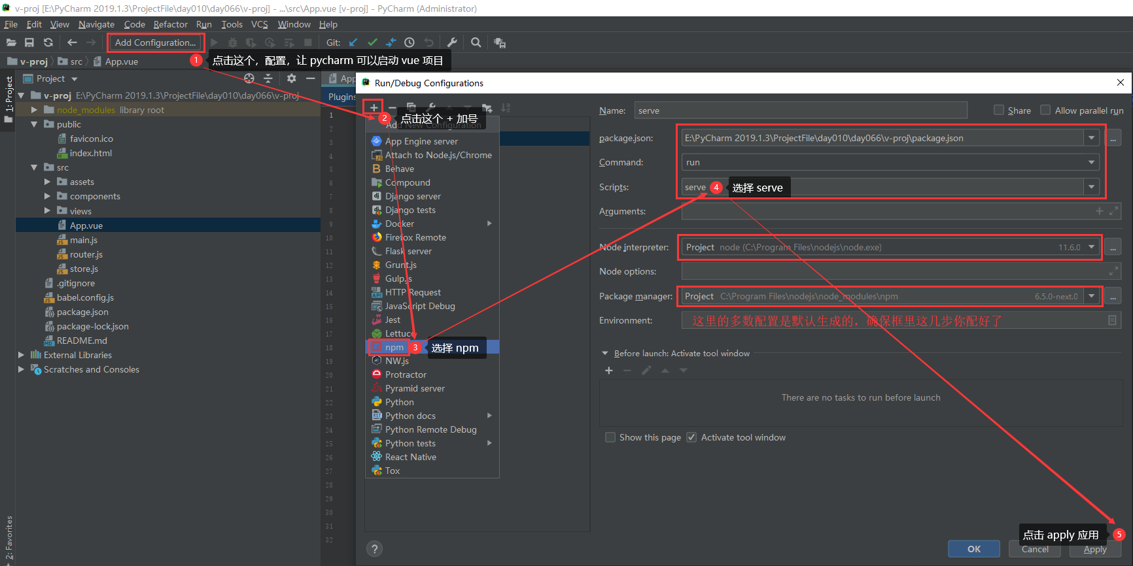This screenshot has height=566, width=1133.
Task: Click the Search Everywhere magnifier icon
Action: (x=476, y=42)
